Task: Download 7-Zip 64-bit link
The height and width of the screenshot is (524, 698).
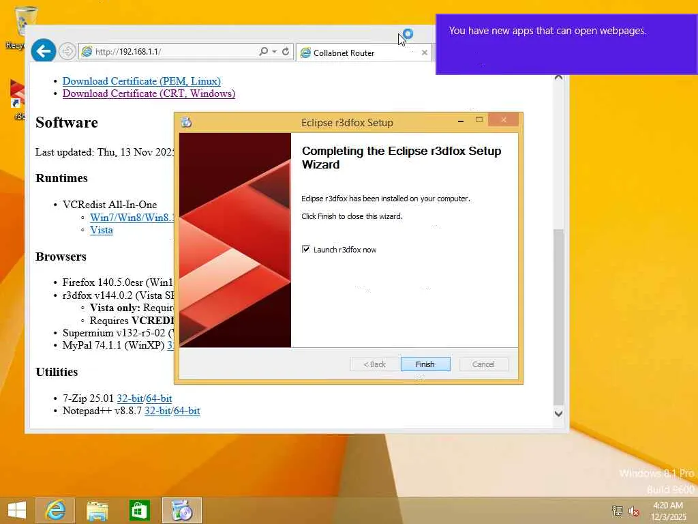Action: pos(159,398)
